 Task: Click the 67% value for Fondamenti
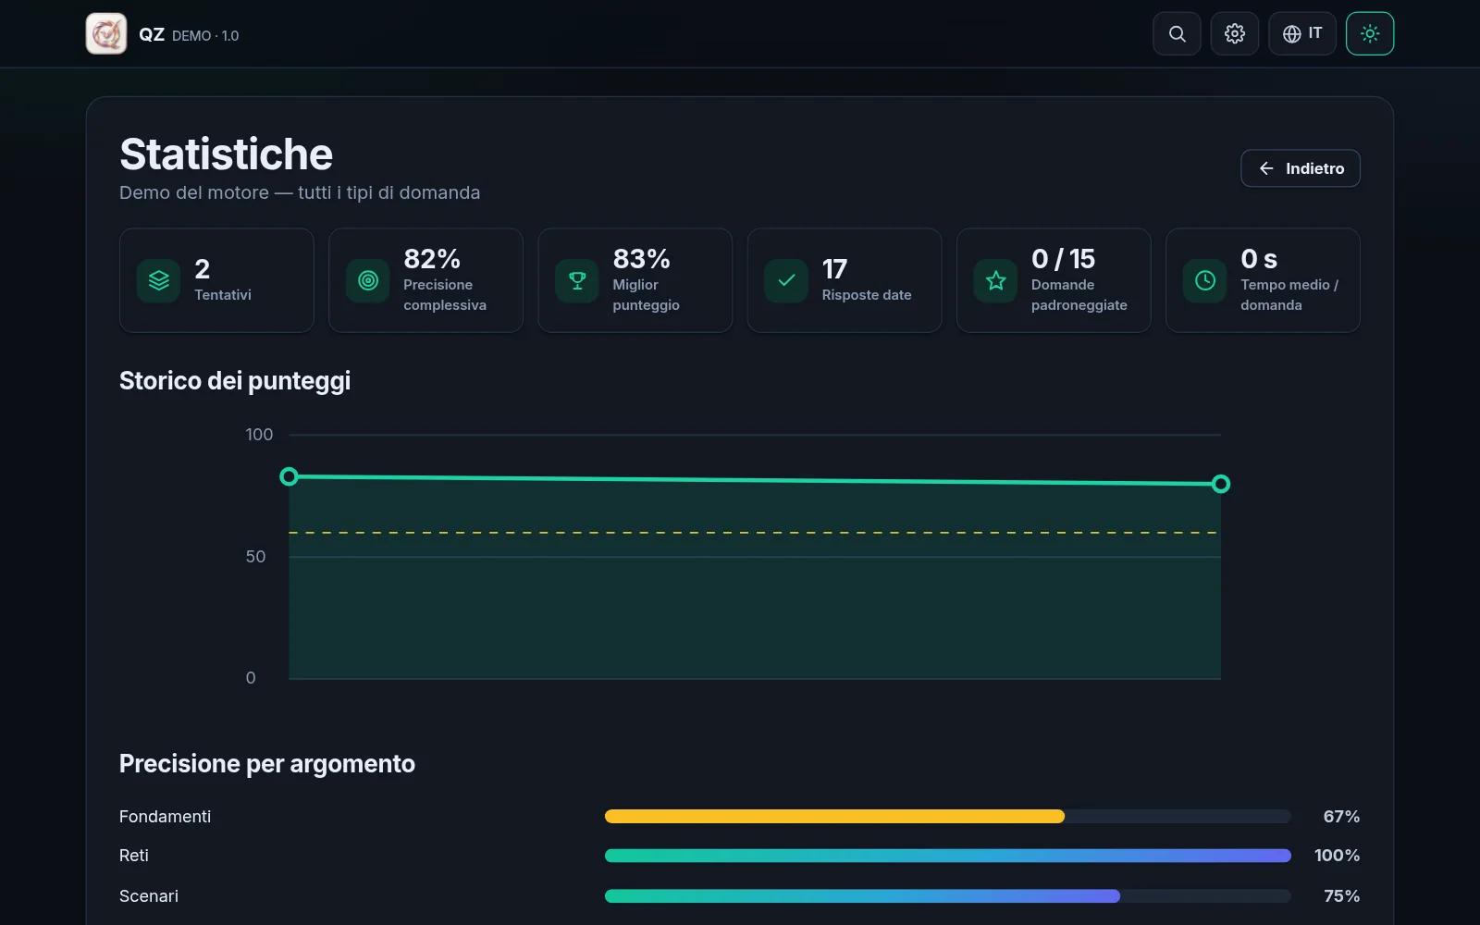[1341, 817]
